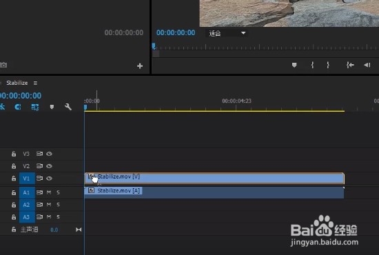Screen dimensions: 379x255
Task: Toggle snap in timeline magnet icon
Action: click(18, 107)
